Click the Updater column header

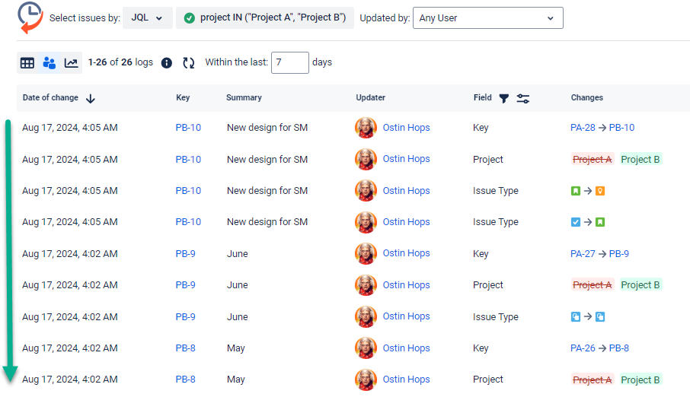tap(370, 97)
